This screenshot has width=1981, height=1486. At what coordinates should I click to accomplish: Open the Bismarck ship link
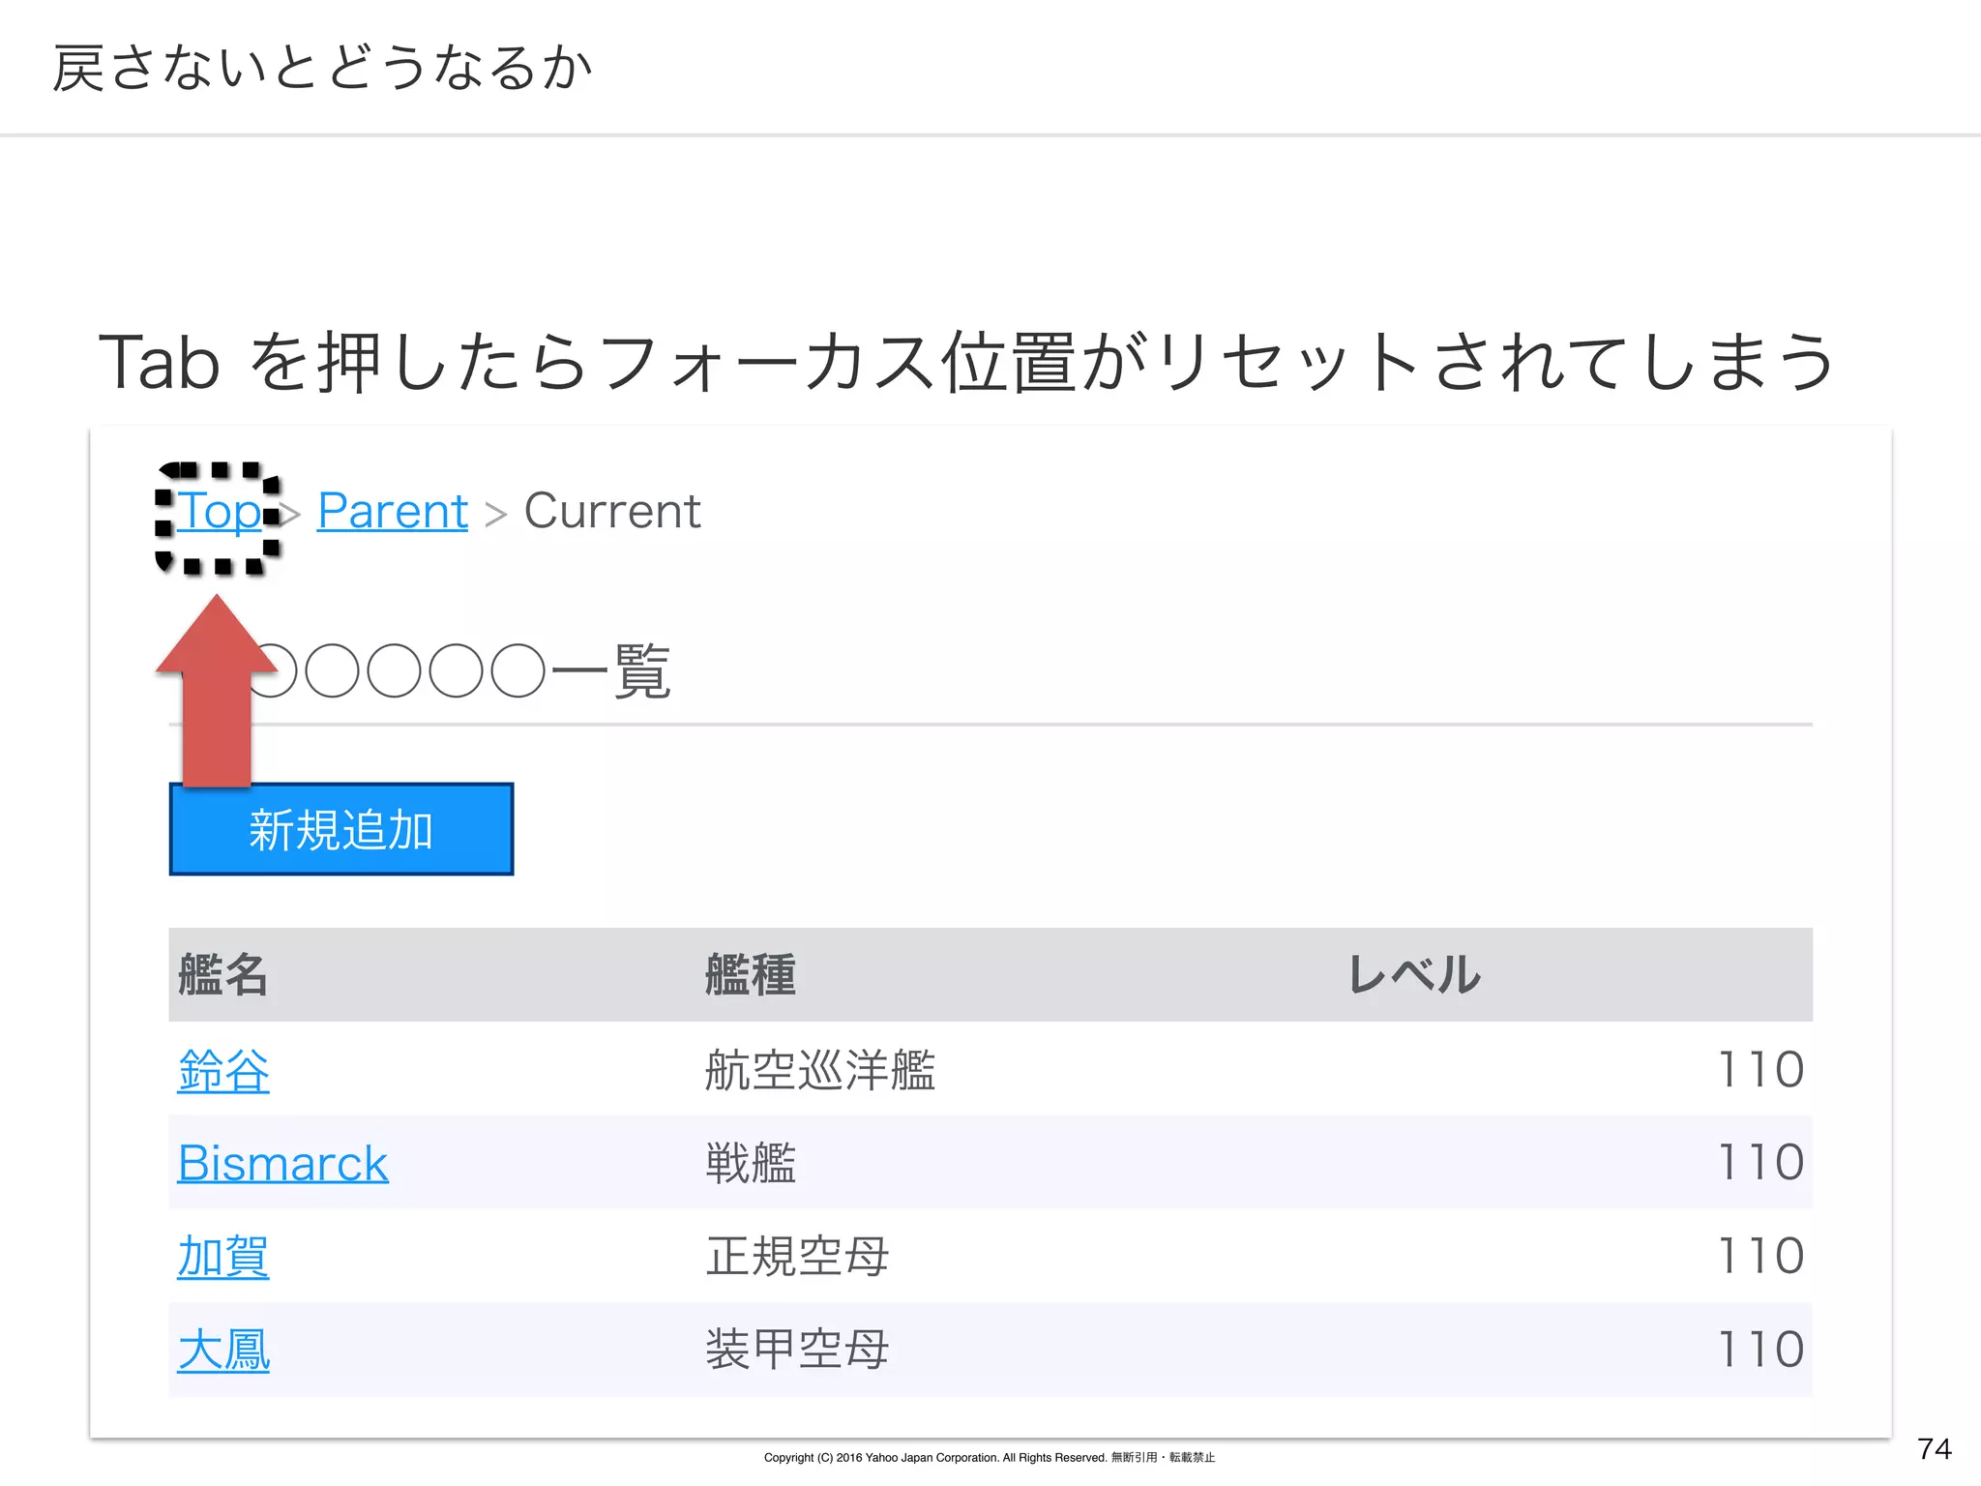[282, 1163]
